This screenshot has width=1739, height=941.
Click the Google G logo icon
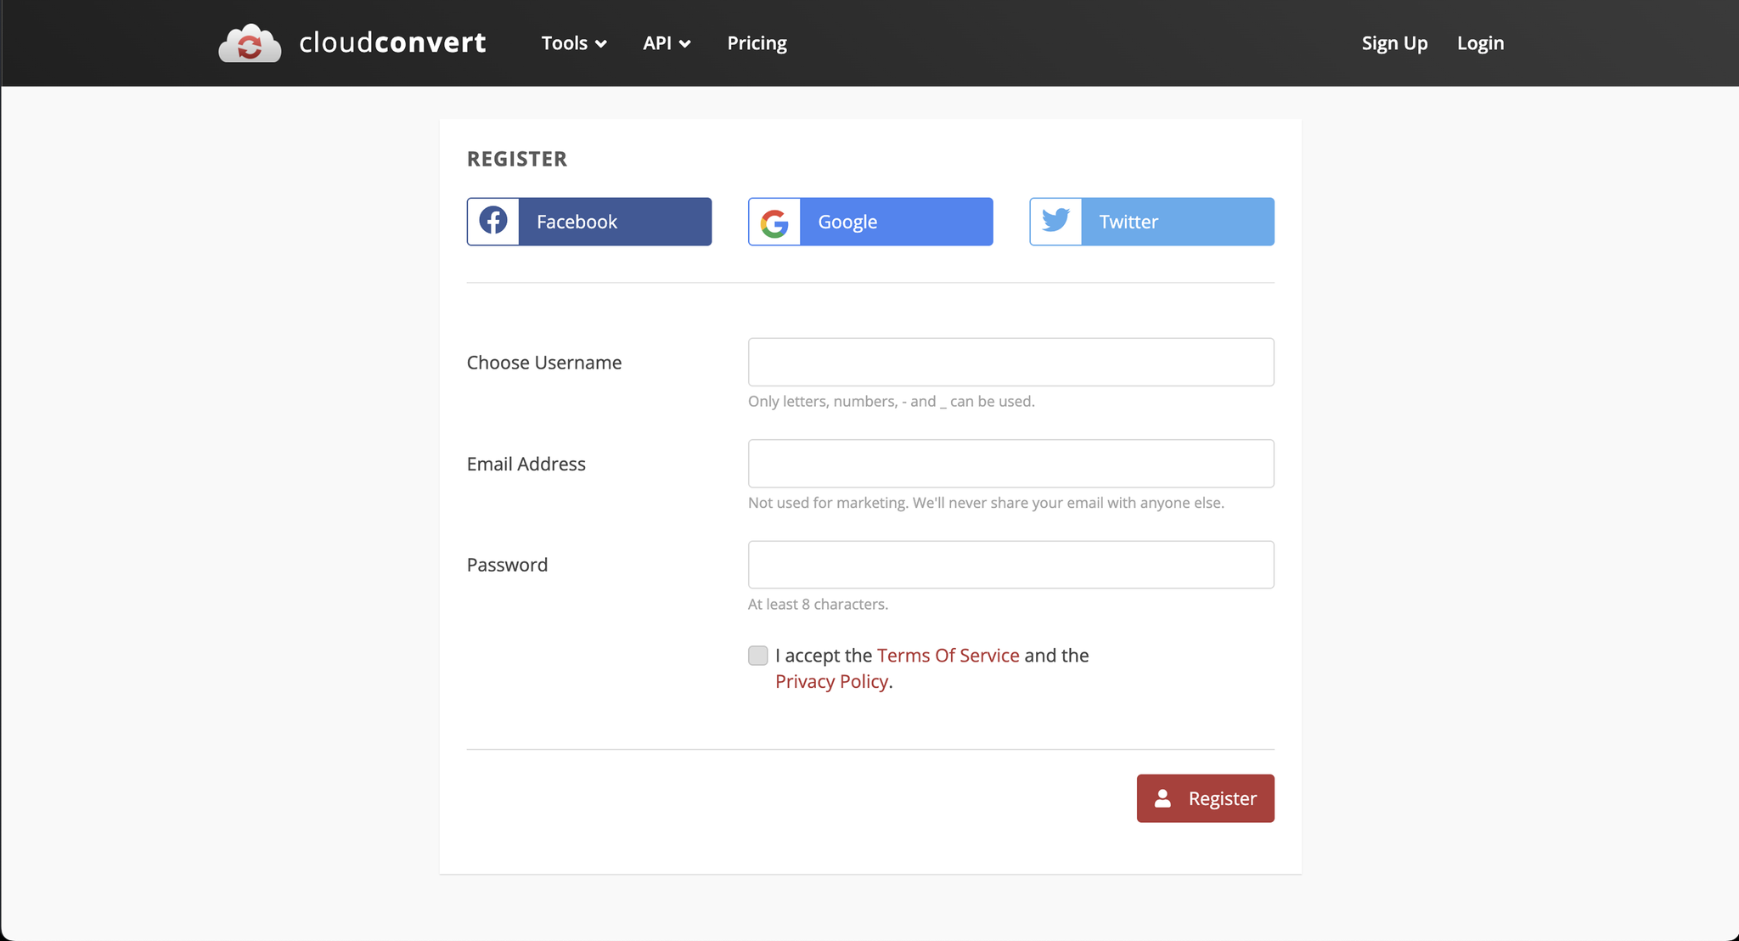coord(774,223)
